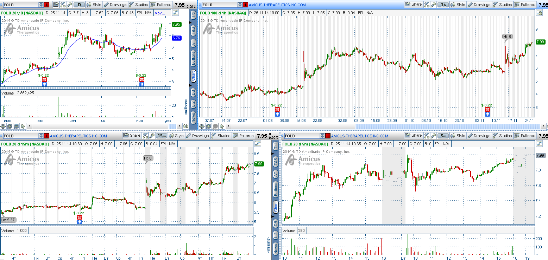The width and height of the screenshot is (548, 260).
Task: Toggle chart mode icon beside 5m chart header
Action: tap(539, 144)
